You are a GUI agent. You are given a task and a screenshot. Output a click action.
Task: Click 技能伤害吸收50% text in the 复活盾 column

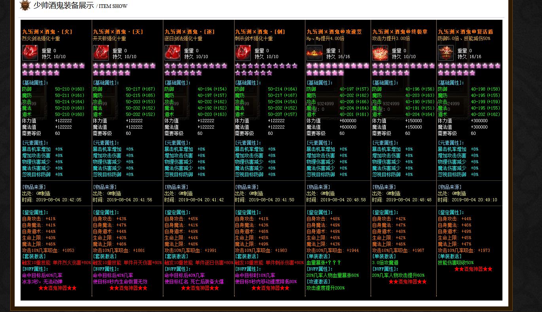pyautogui.click(x=455, y=263)
